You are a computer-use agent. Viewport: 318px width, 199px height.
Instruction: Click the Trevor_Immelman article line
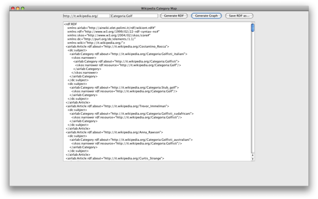118,106
